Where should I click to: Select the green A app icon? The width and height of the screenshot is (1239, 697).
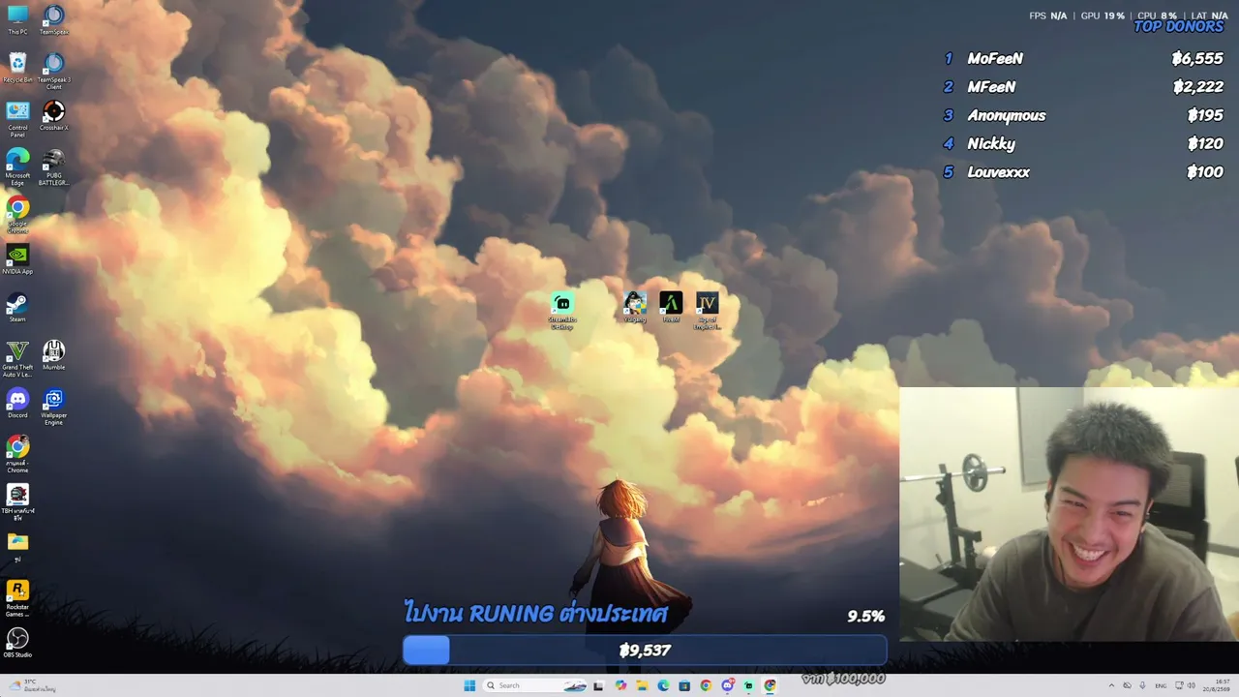pyautogui.click(x=671, y=307)
